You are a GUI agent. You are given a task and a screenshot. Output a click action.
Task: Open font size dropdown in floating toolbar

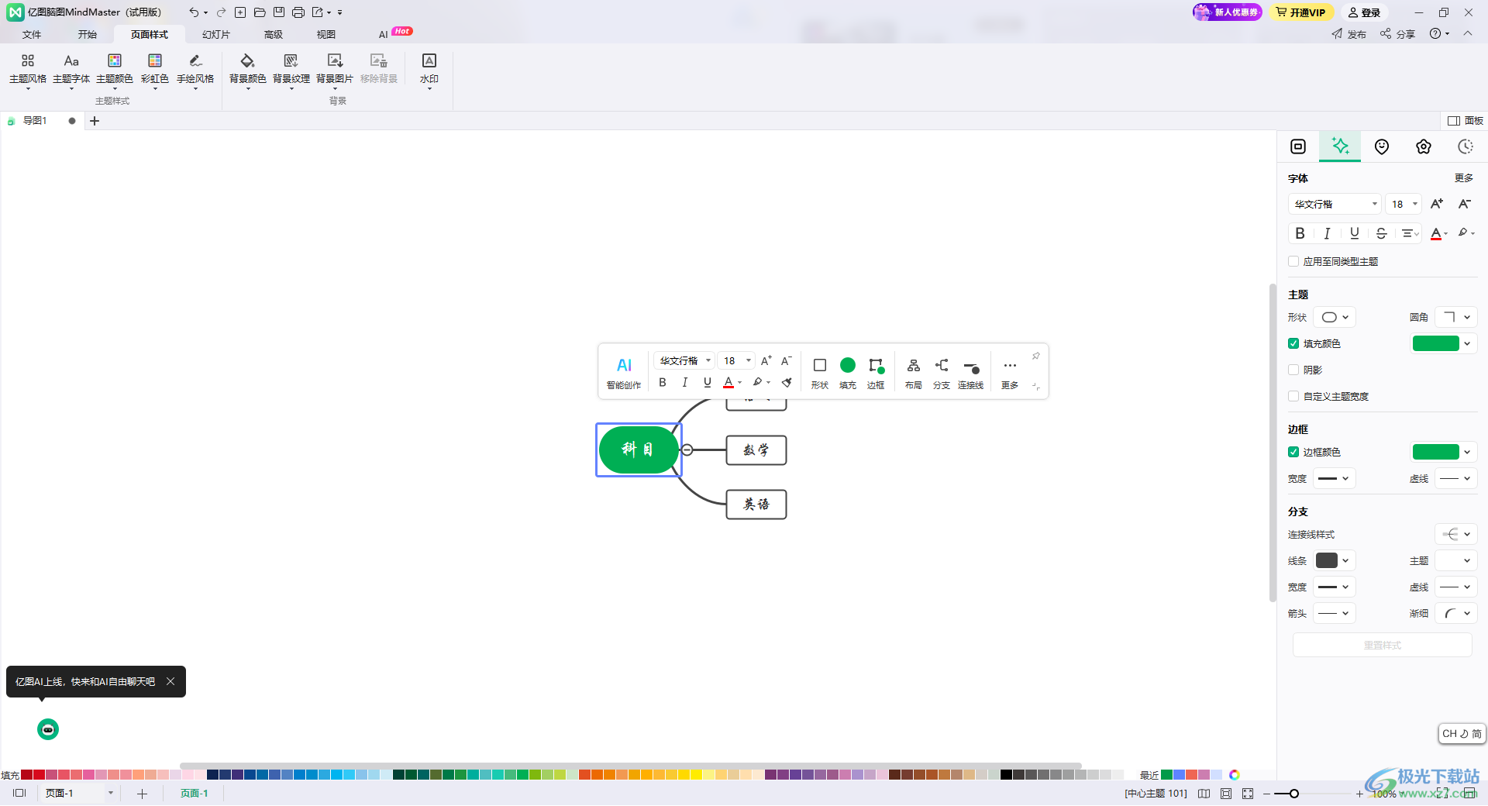coord(736,360)
